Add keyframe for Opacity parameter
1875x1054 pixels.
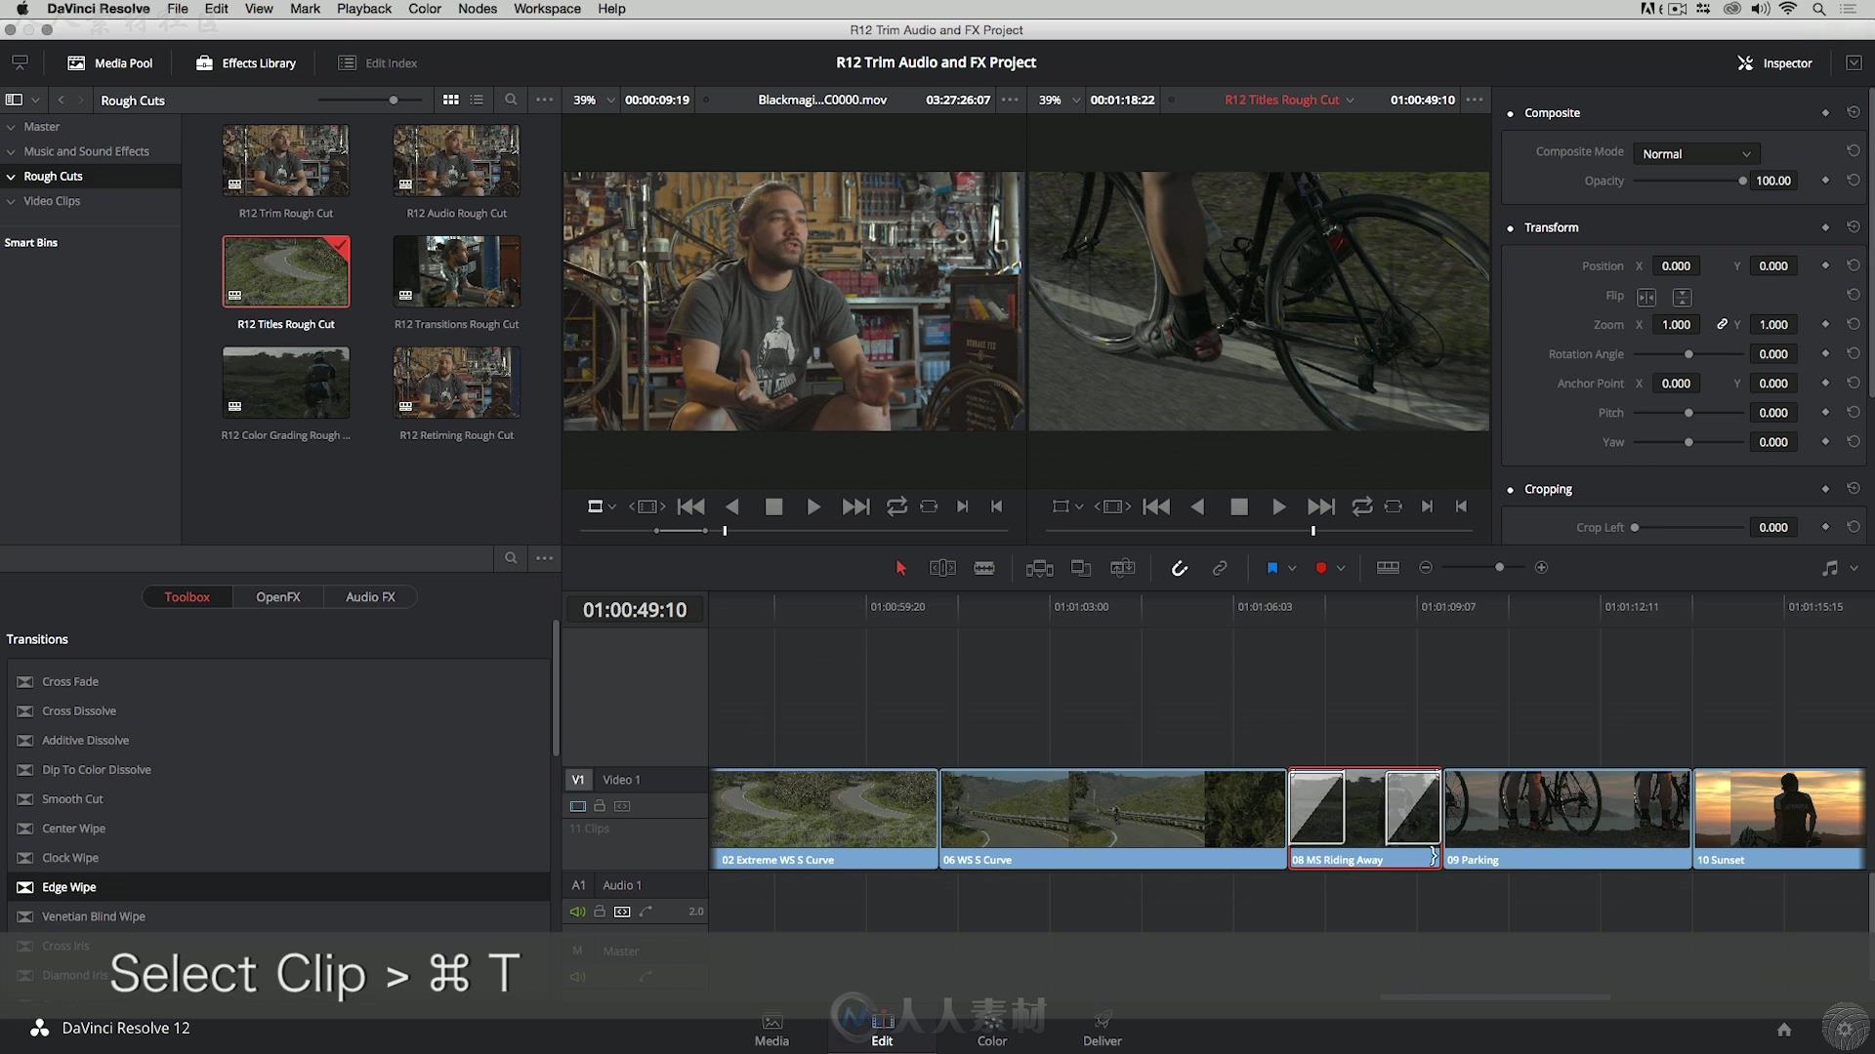point(1825,181)
